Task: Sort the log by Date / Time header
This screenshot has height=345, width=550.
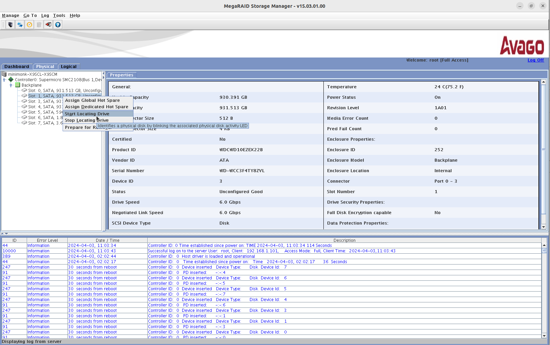Action: point(107,240)
